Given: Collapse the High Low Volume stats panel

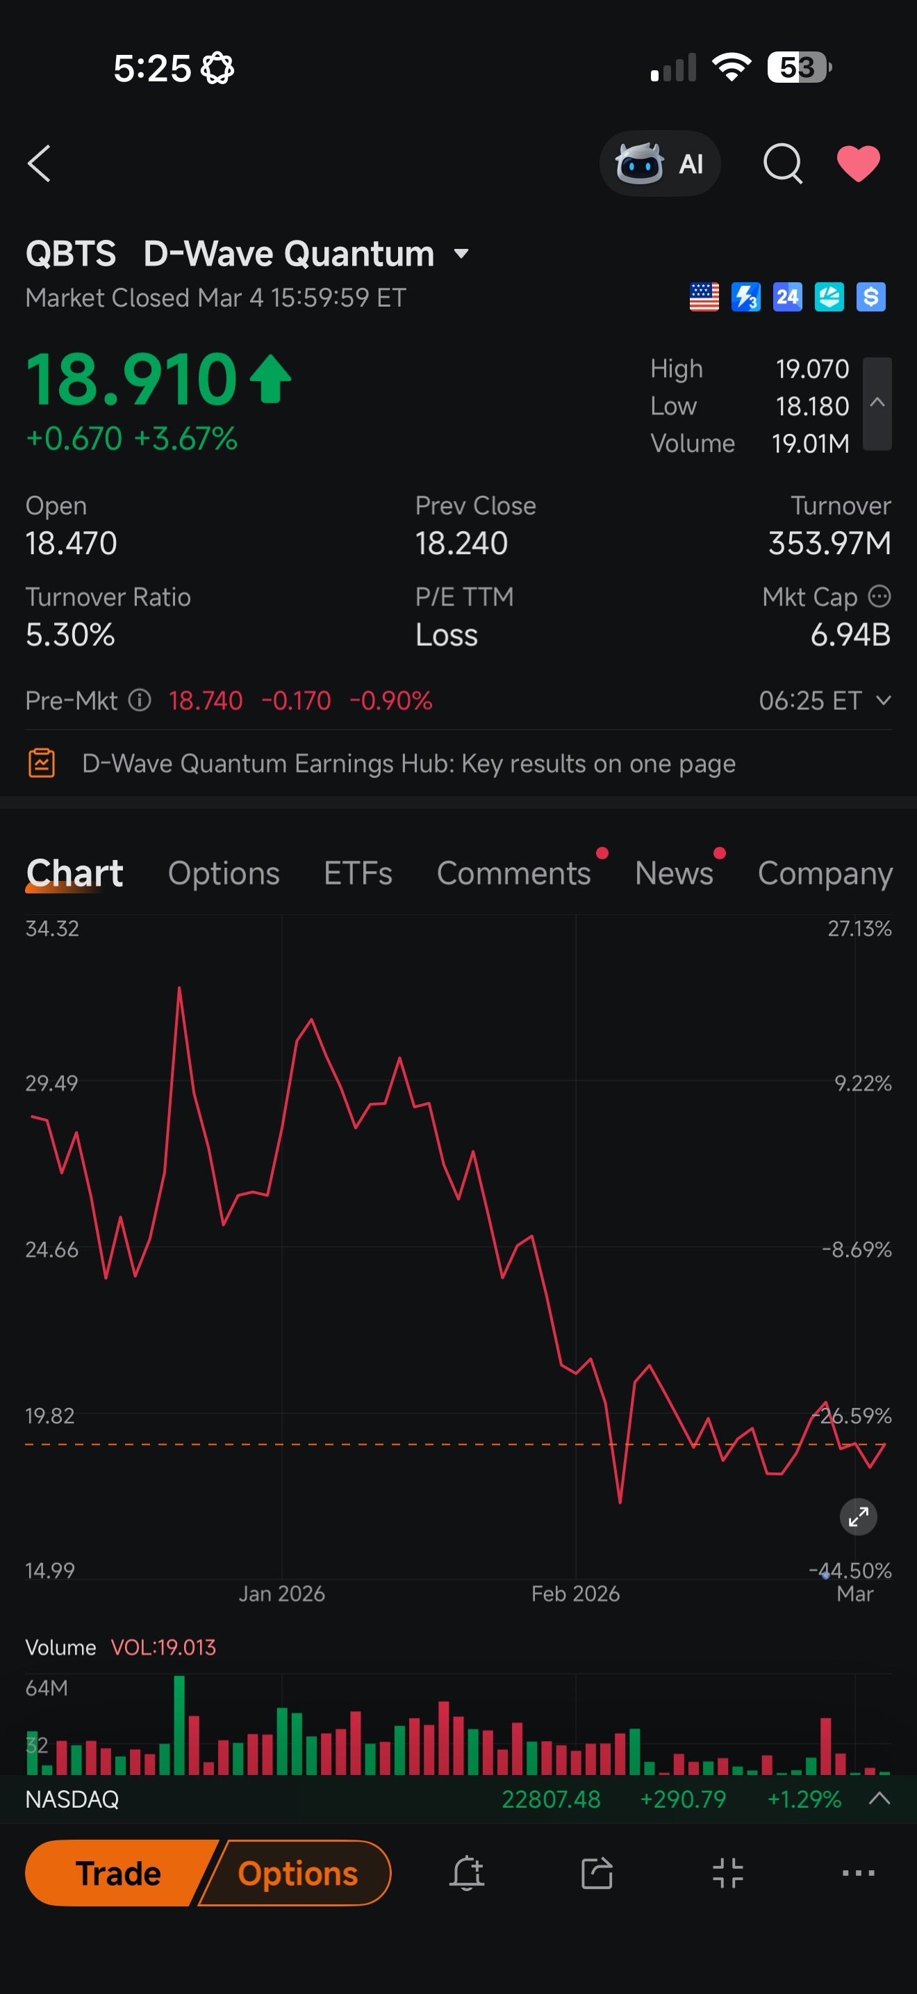Looking at the screenshot, I should coord(877,403).
